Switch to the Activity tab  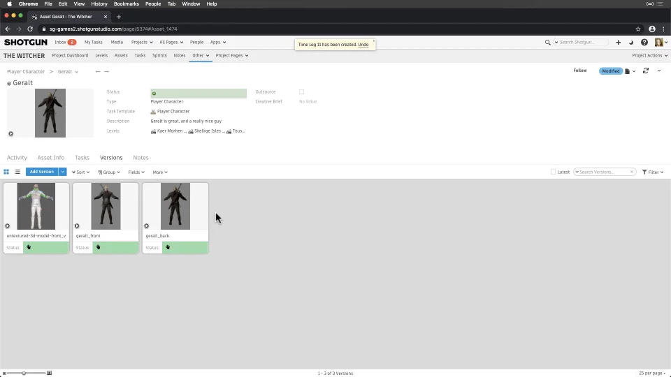17,158
